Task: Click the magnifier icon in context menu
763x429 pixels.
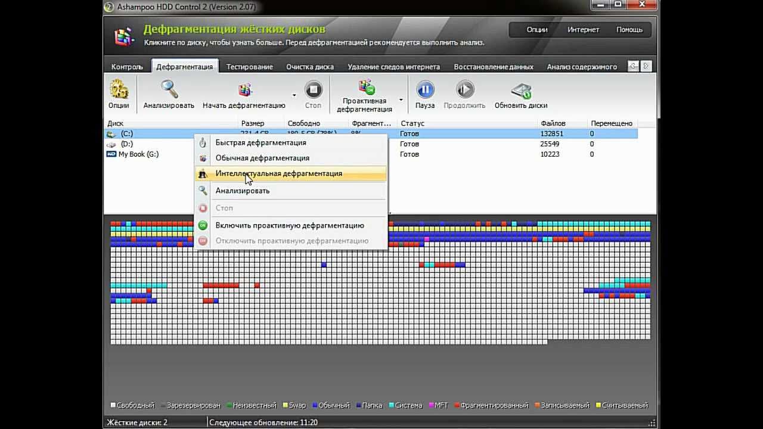Action: 203,191
